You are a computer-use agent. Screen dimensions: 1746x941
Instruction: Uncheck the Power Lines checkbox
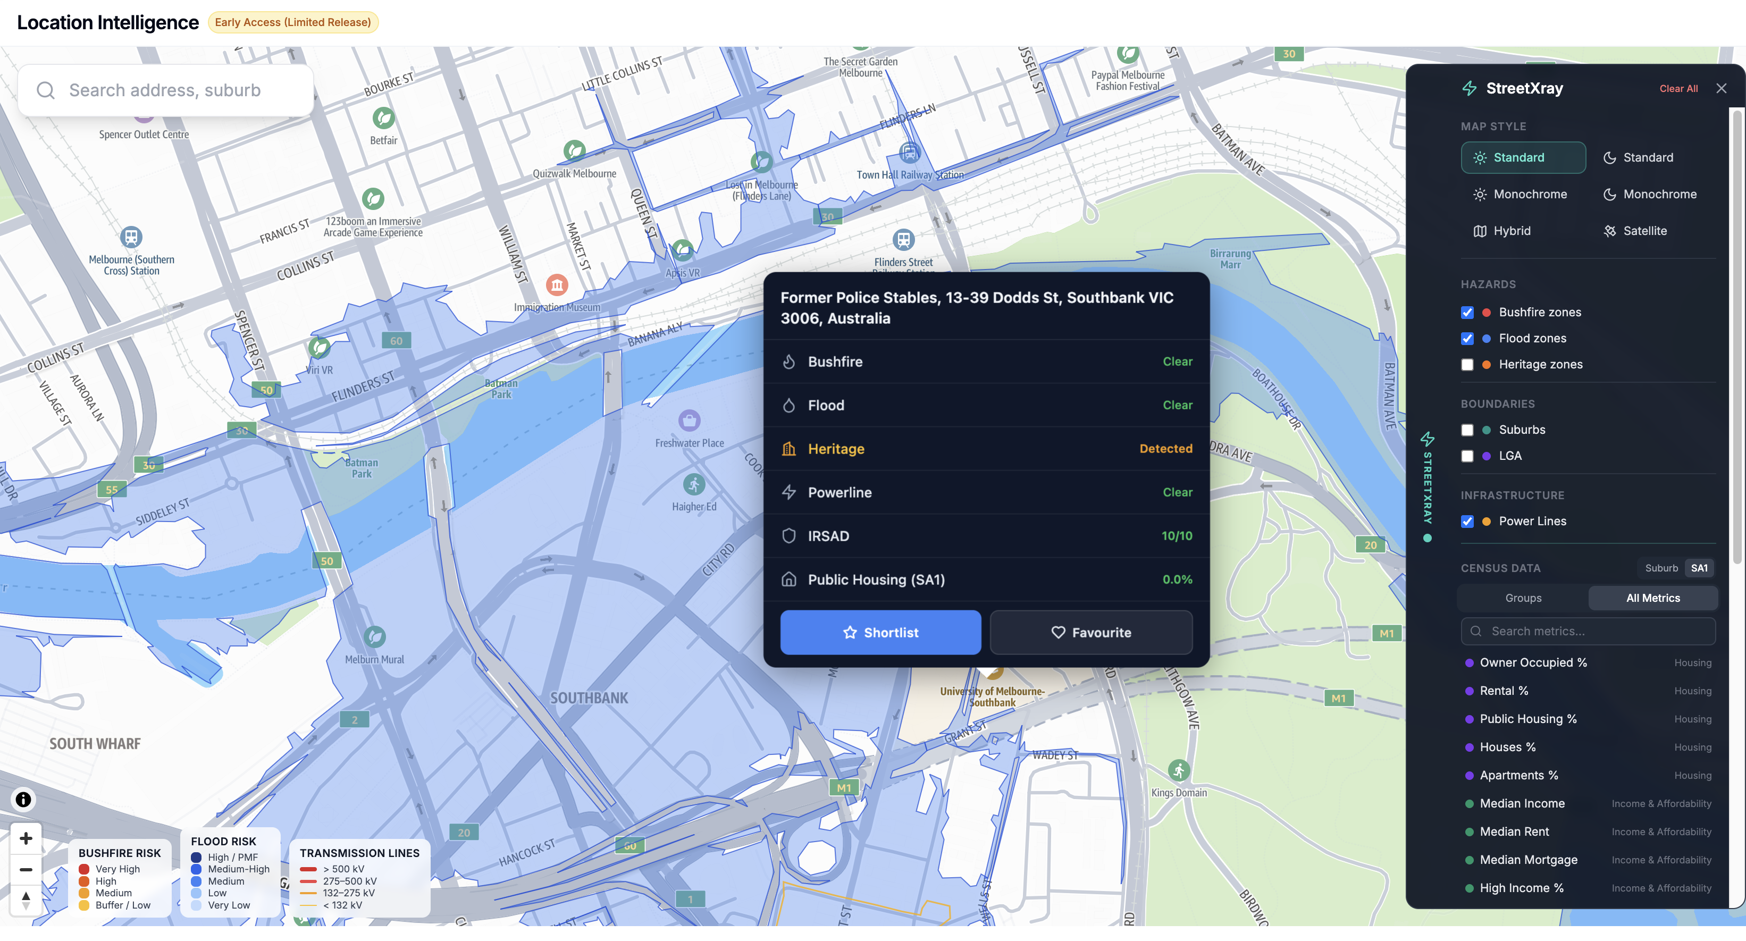[x=1467, y=522]
